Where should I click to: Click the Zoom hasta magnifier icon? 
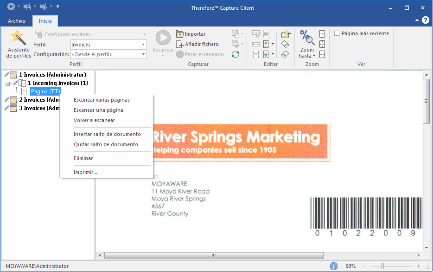[307, 37]
